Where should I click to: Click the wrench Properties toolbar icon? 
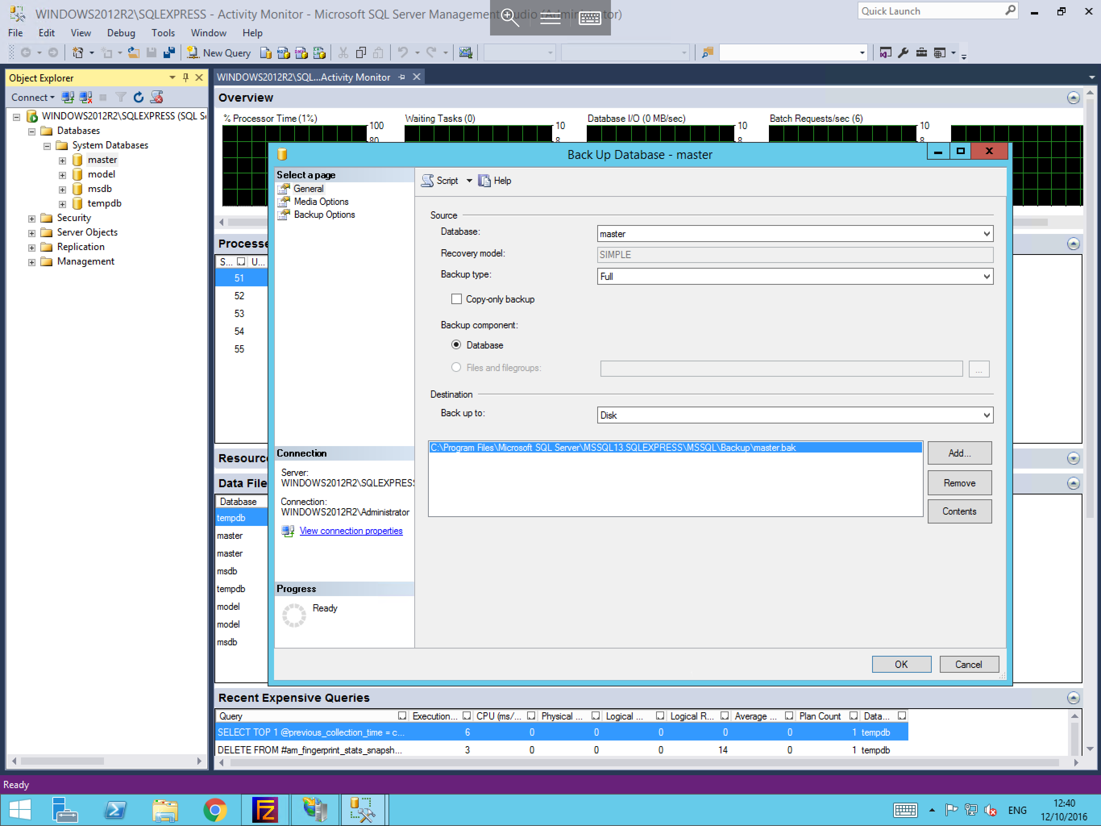tap(903, 53)
